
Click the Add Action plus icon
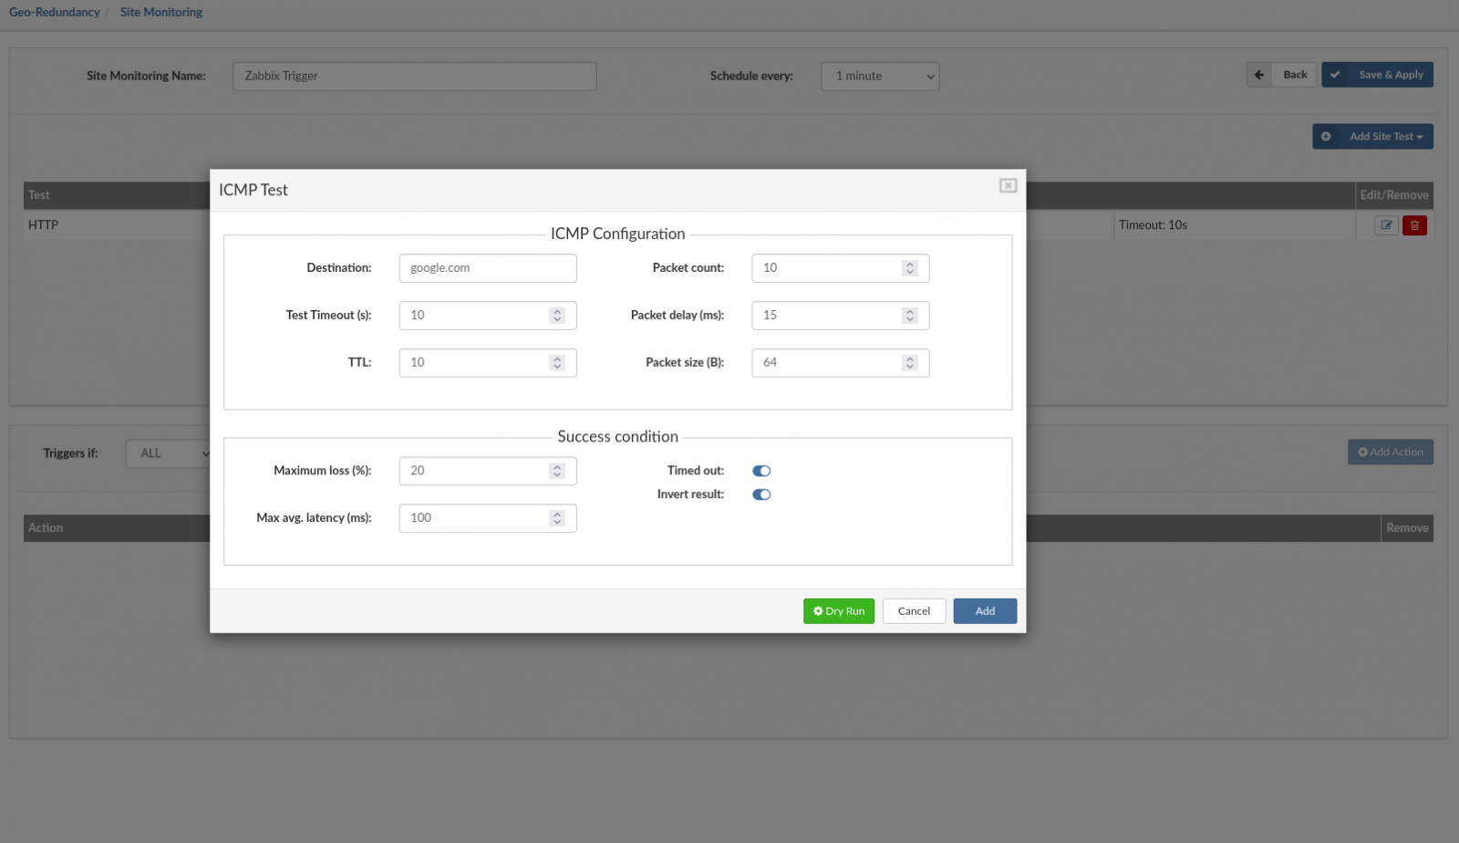click(x=1361, y=452)
